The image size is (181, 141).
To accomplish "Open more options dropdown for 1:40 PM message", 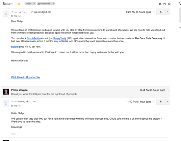I will (x=168, y=102).
